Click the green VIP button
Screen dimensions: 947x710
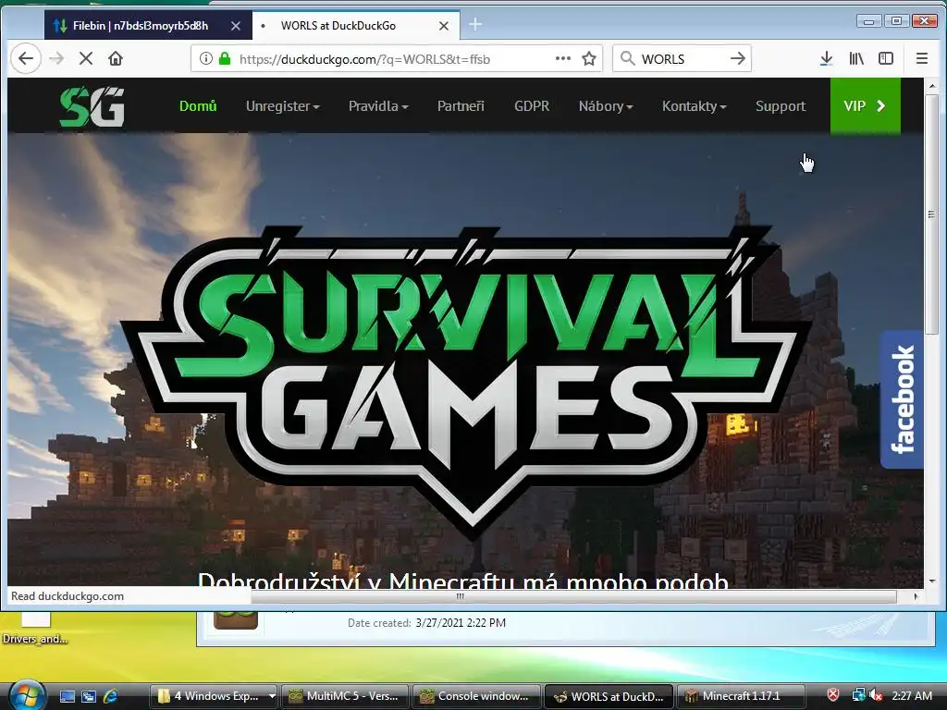tap(866, 106)
